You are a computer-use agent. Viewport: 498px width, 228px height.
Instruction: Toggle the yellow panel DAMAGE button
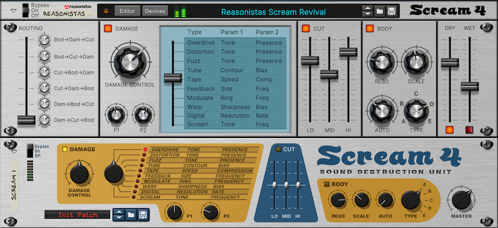(x=65, y=148)
